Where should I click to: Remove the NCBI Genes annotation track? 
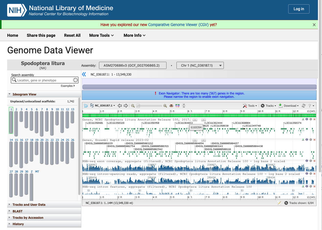click(x=314, y=119)
